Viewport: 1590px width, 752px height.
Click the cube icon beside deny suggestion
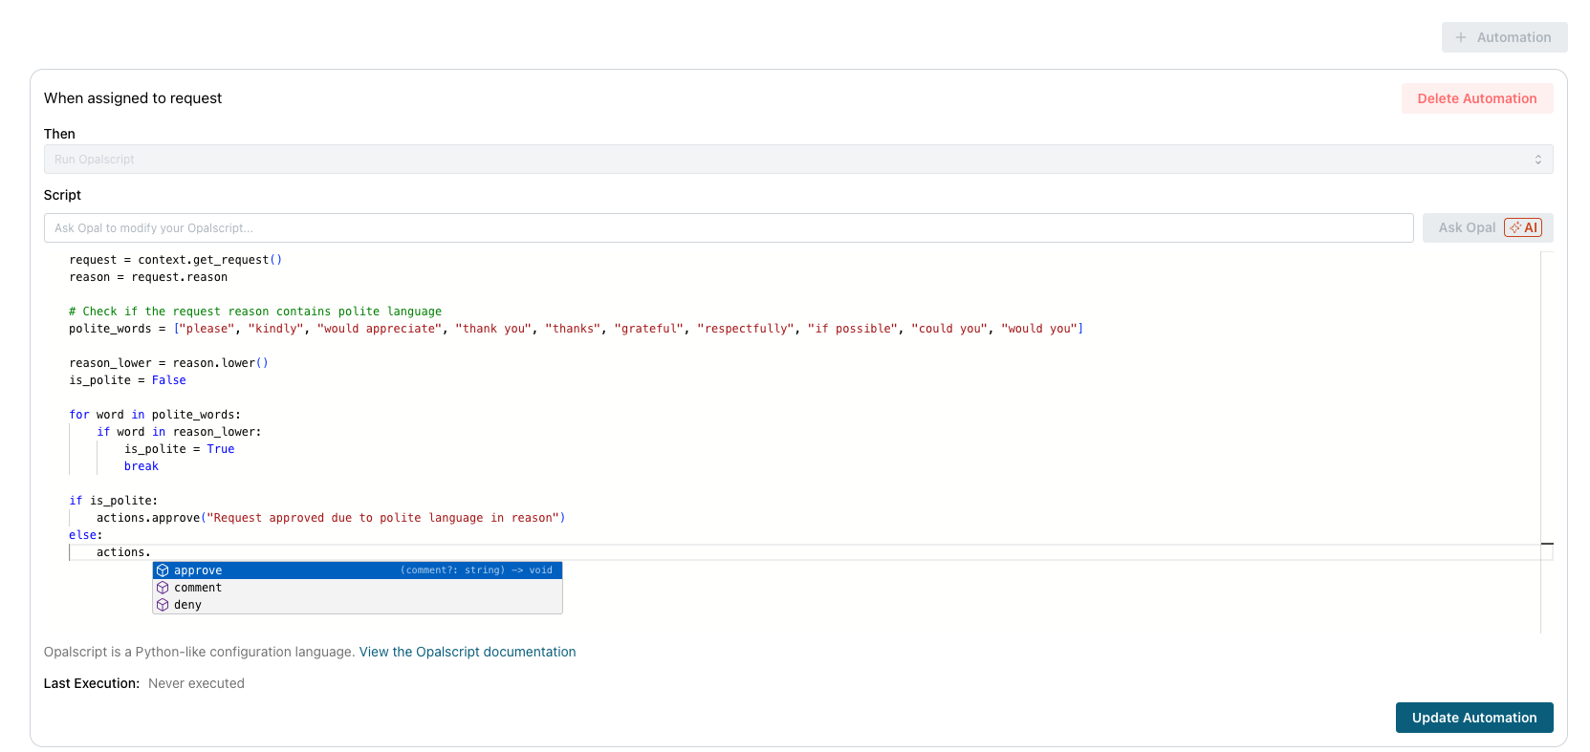coord(163,605)
